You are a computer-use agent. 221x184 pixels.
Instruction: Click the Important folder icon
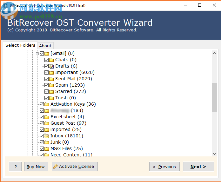51,73
